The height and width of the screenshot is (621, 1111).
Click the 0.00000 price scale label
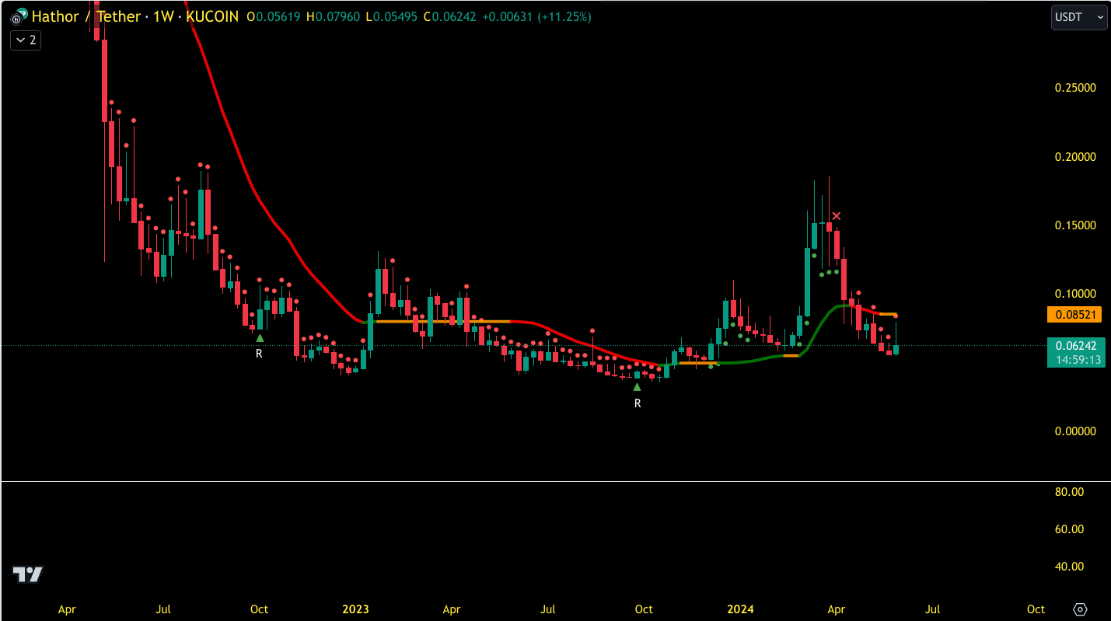click(1075, 431)
